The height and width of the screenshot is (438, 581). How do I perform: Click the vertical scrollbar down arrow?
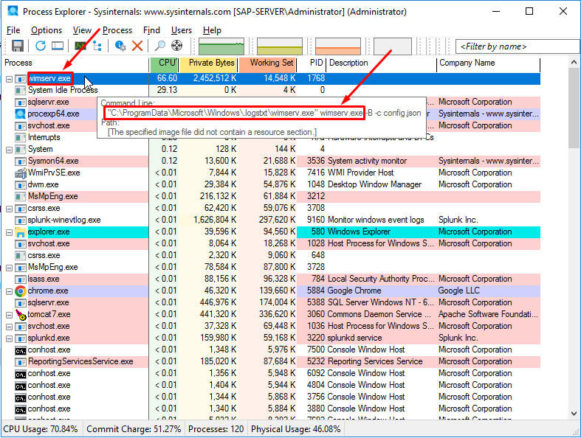[574, 414]
